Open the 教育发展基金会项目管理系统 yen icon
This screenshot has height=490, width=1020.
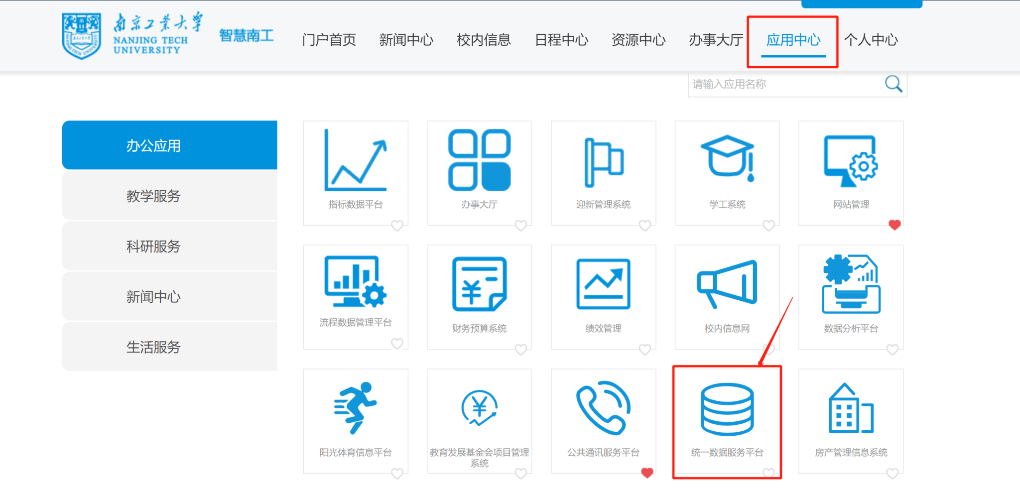point(479,408)
